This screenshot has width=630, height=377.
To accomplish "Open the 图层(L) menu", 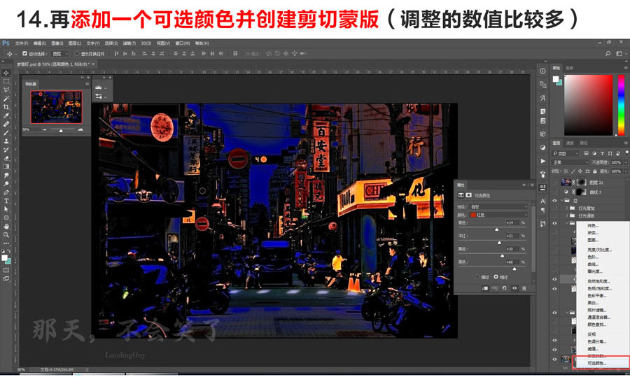I will click(75, 43).
